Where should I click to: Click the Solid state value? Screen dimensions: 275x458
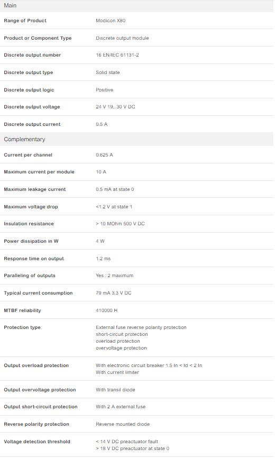pos(108,72)
